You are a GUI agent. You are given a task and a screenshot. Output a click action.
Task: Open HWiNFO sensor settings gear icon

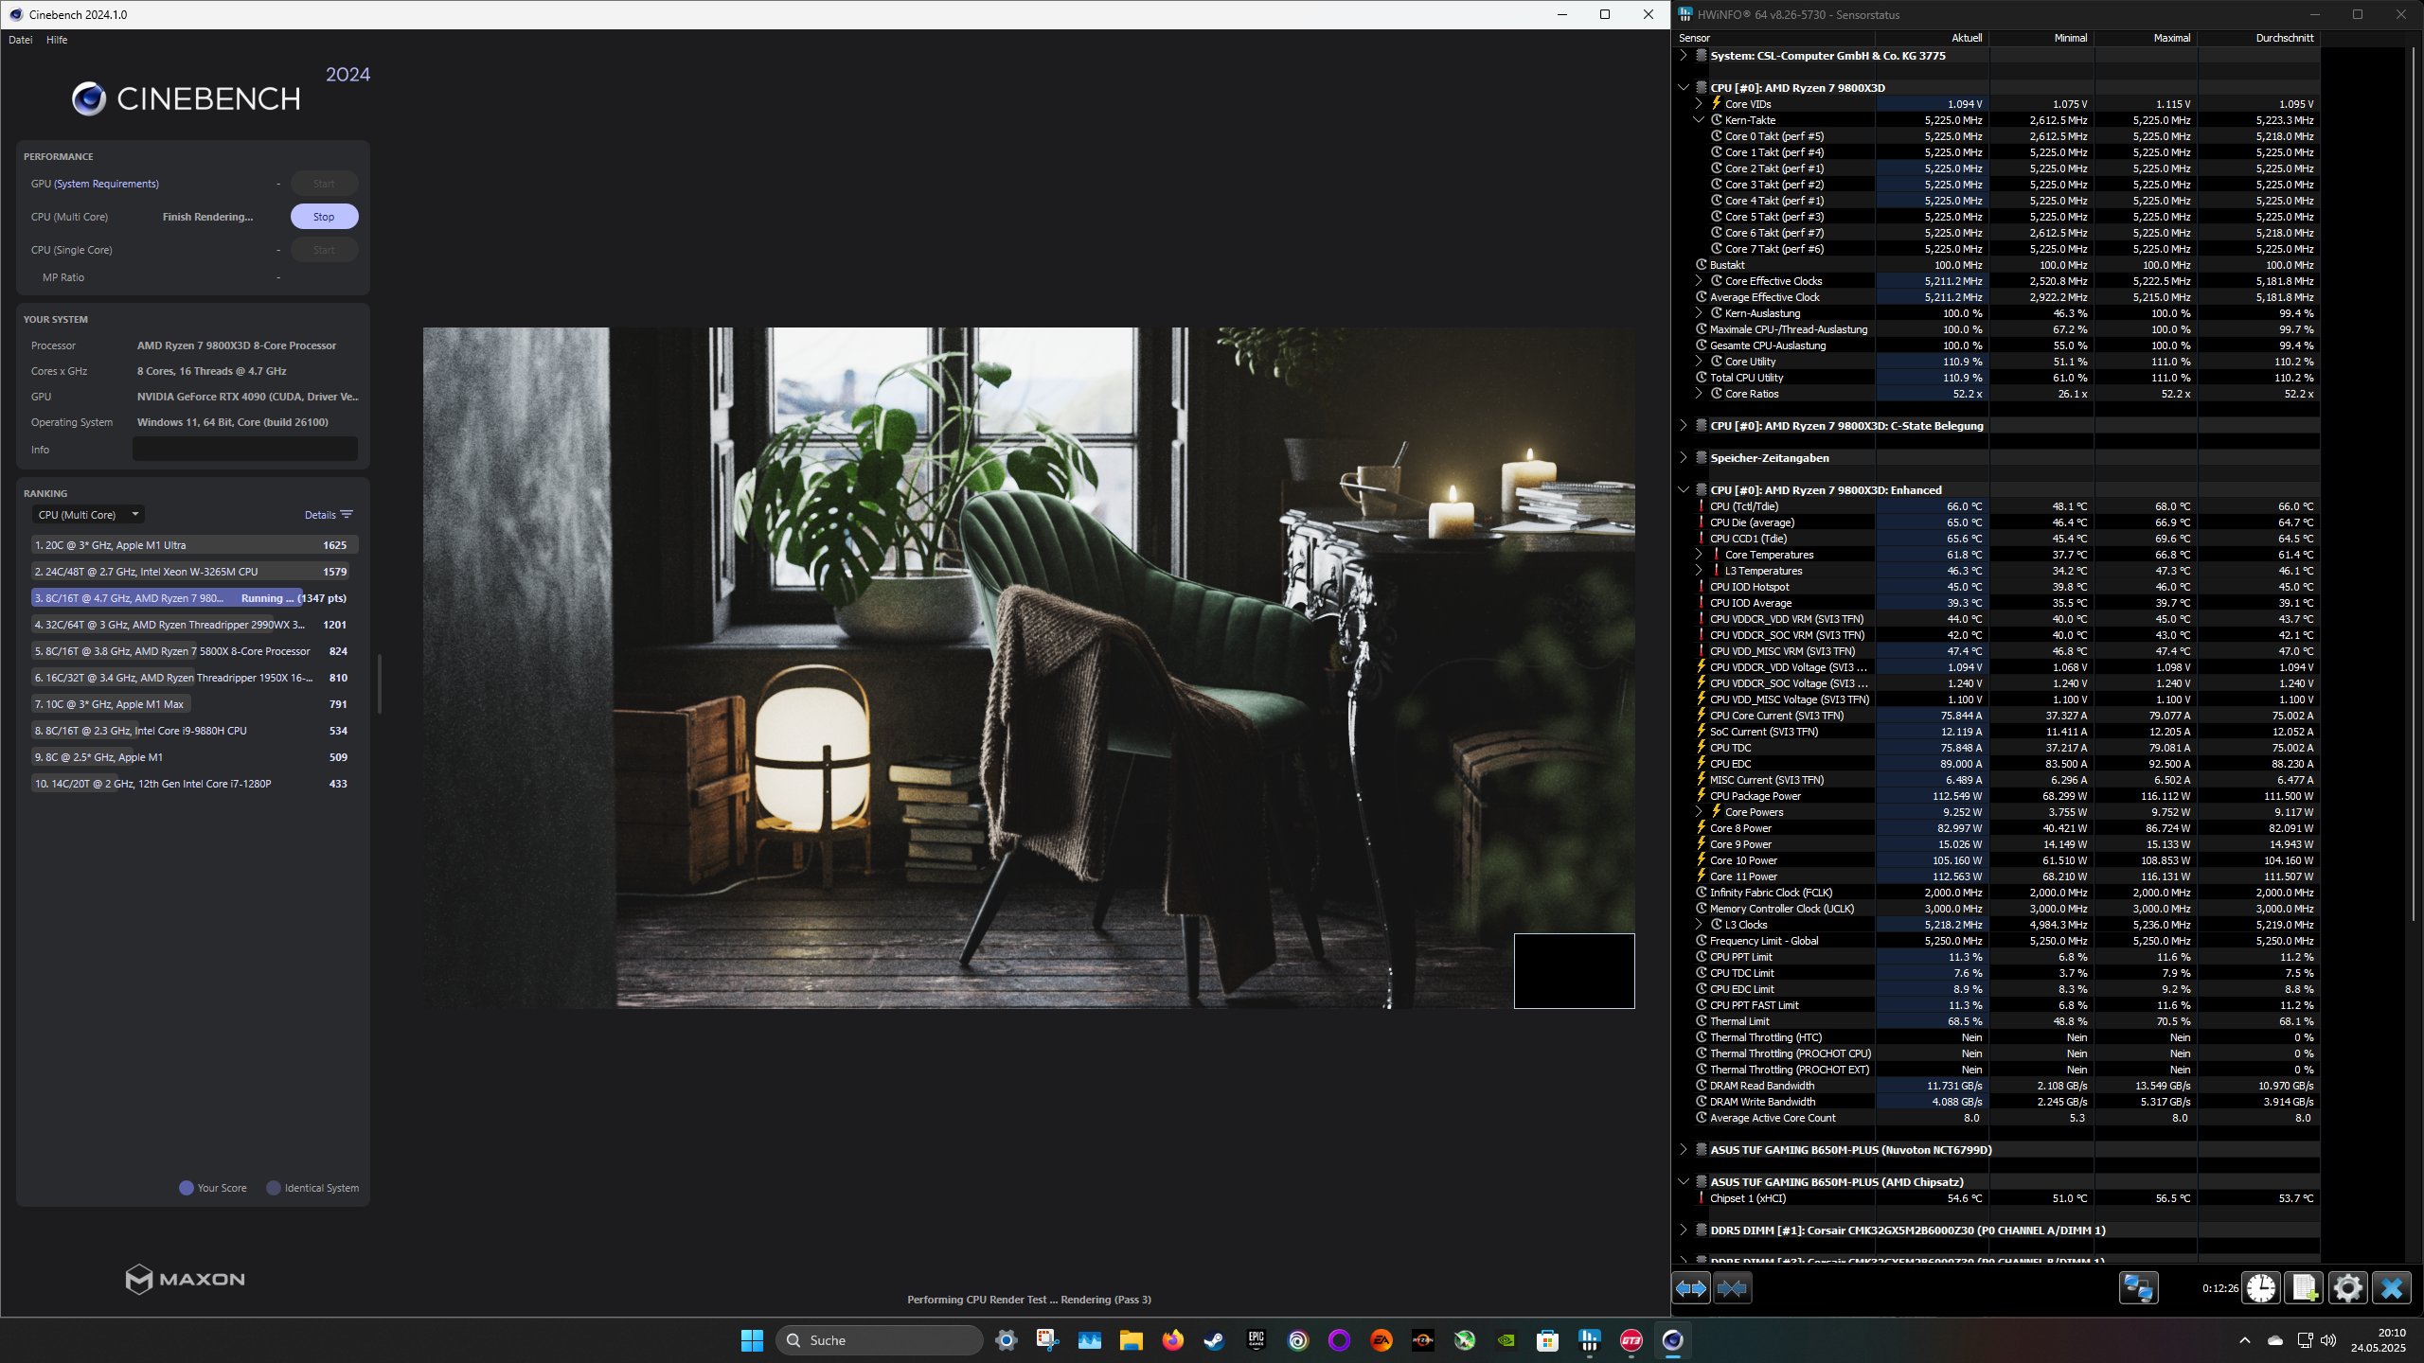tap(2348, 1288)
